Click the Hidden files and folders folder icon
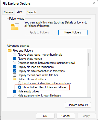98x120 pixels. point(15,79)
